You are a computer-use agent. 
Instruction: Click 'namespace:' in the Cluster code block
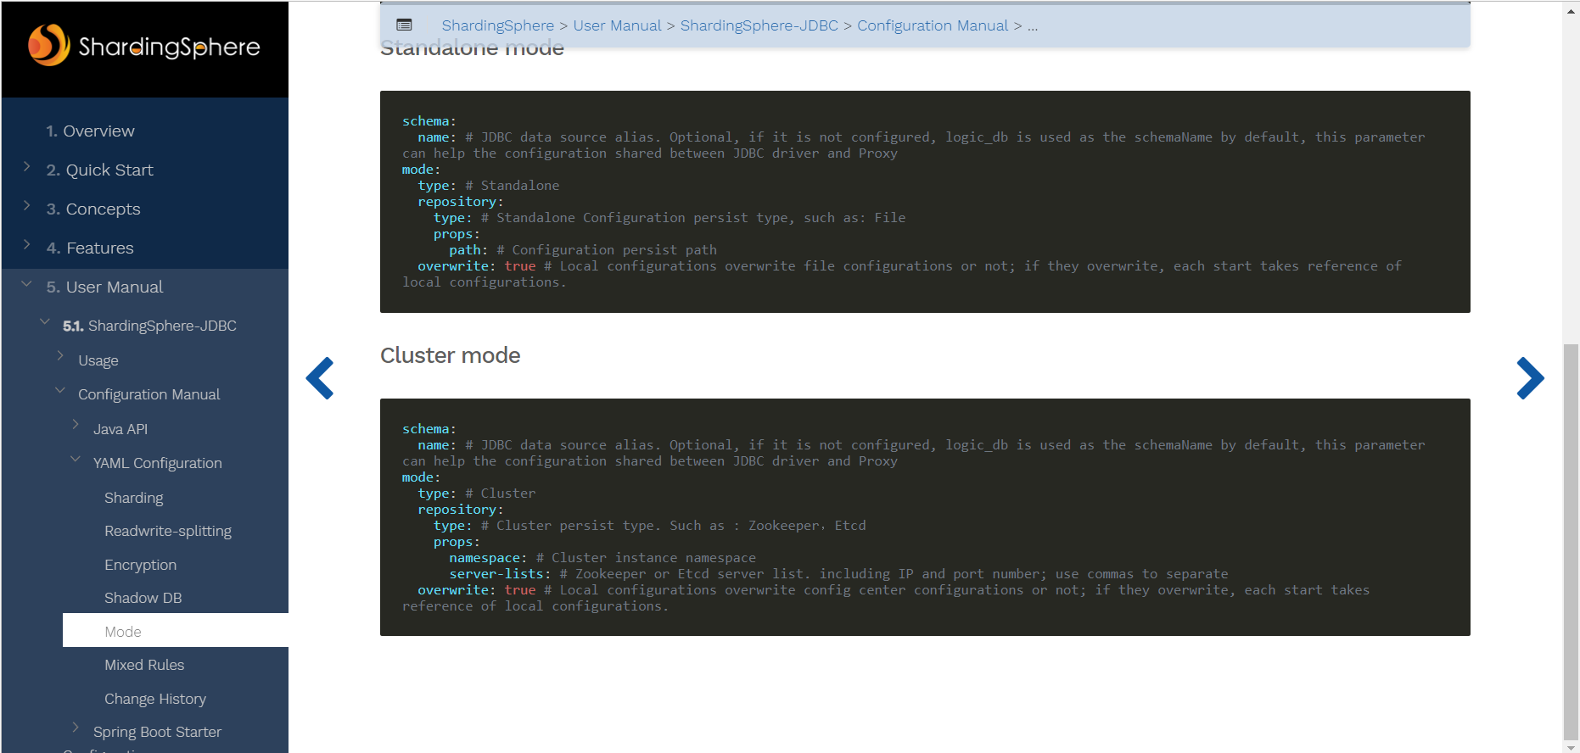point(488,558)
